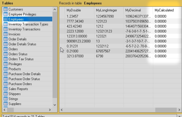Click the Products table icon
This screenshot has width=182, height=117.
pos(5,69)
